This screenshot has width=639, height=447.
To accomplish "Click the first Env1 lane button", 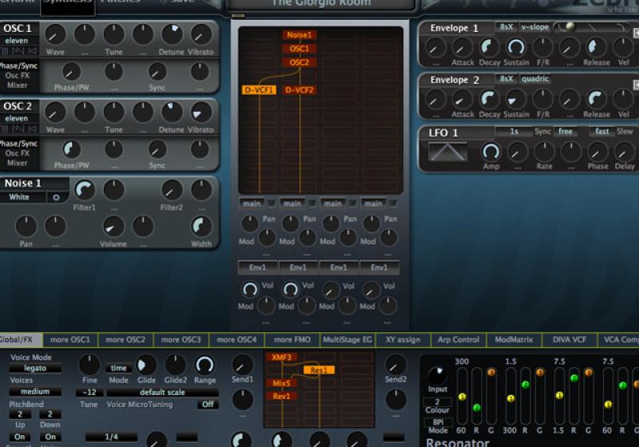I will pos(258,267).
